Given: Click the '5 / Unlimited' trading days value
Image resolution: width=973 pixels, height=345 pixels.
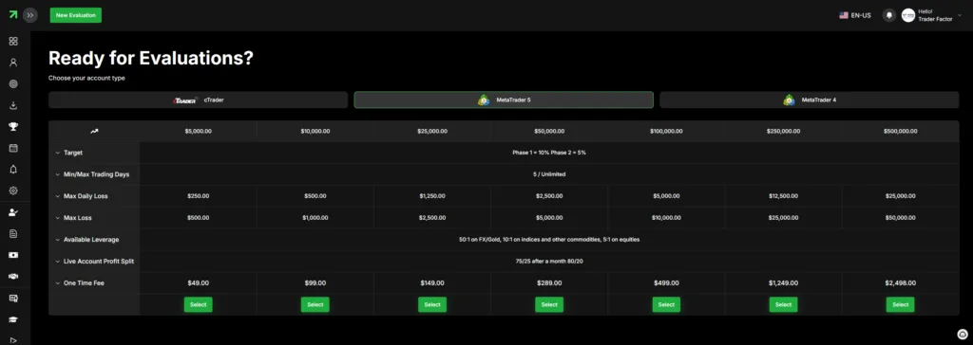Looking at the screenshot, I should coord(549,174).
